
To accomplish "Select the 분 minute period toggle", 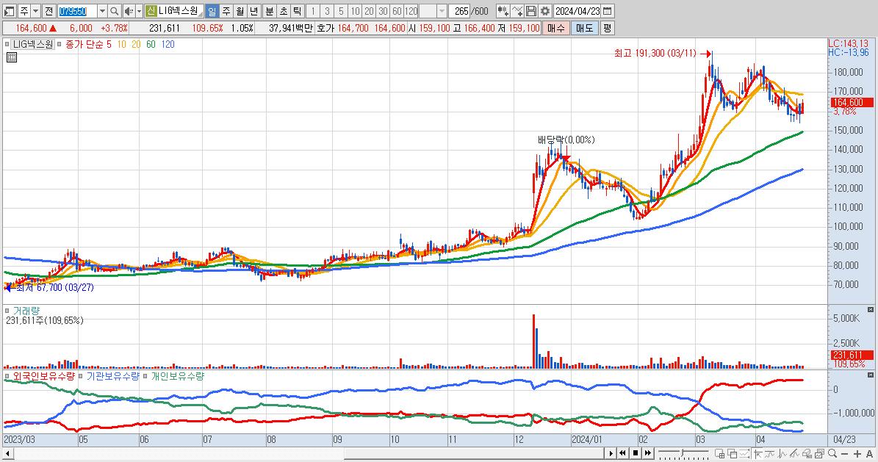I will pos(270,11).
